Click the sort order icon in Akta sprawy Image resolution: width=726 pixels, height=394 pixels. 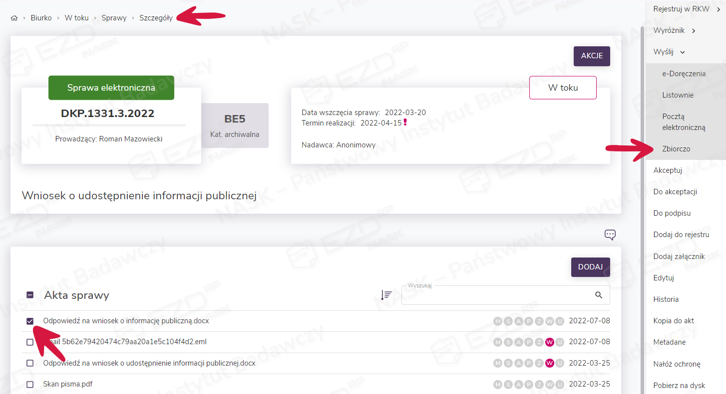coord(386,295)
